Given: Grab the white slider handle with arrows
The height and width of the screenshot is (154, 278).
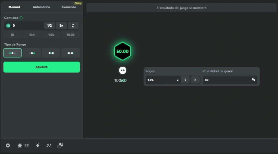Looking at the screenshot, I should click(x=122, y=70).
